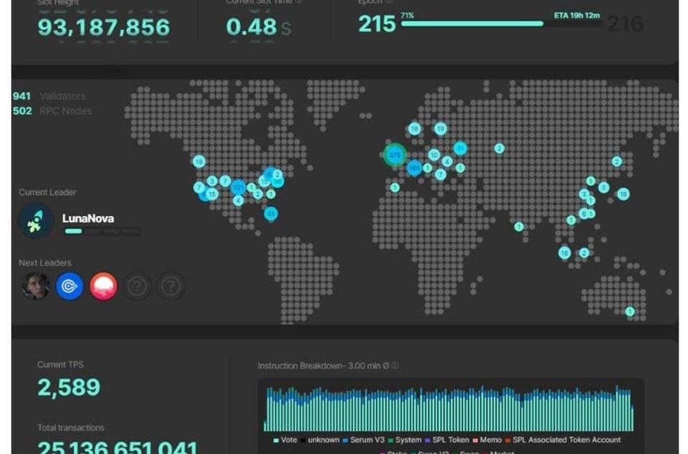Select the blue spiral next leader icon

point(70,286)
